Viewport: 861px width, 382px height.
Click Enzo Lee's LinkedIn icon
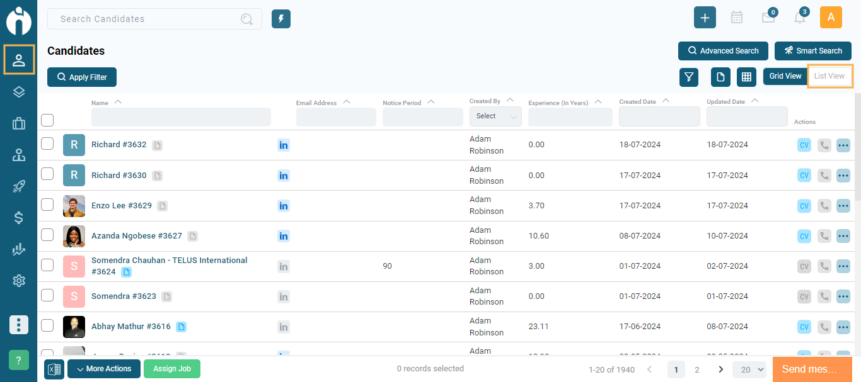point(284,206)
